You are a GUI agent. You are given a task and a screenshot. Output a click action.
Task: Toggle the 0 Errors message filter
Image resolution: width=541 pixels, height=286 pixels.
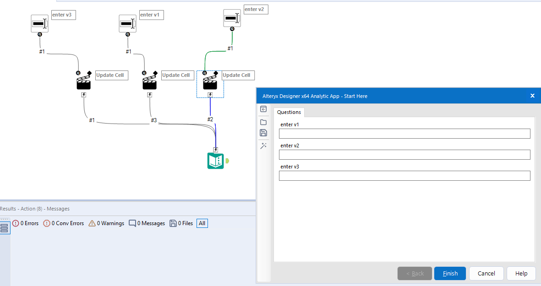pyautogui.click(x=25, y=223)
